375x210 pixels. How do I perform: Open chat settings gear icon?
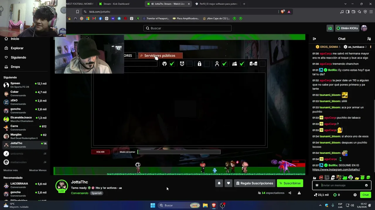(355, 195)
